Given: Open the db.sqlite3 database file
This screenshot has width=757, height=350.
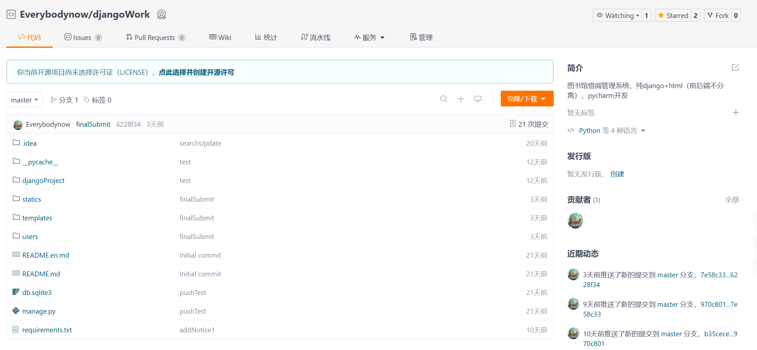Looking at the screenshot, I should (37, 292).
